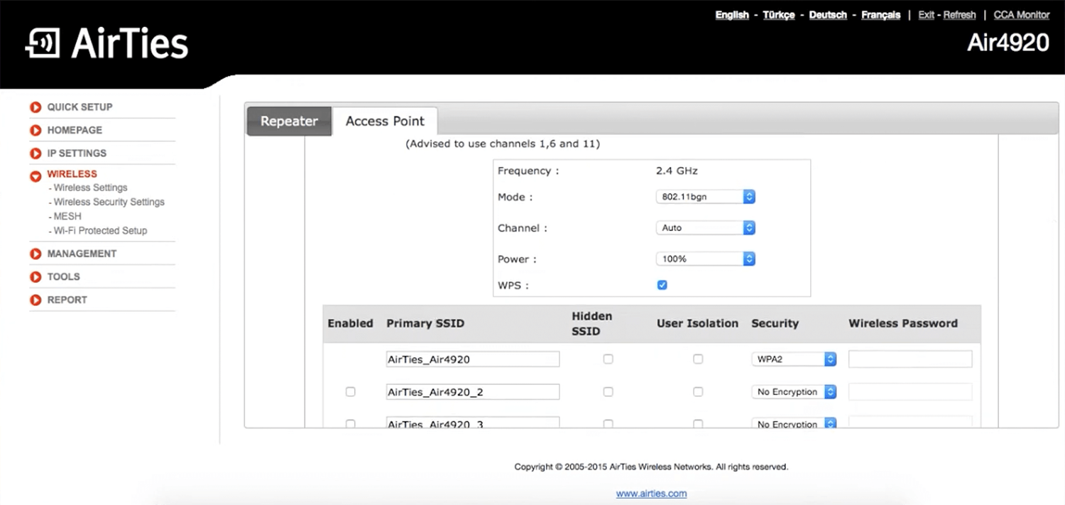The width and height of the screenshot is (1065, 505).
Task: Switch language to Deutsch
Action: tap(828, 15)
